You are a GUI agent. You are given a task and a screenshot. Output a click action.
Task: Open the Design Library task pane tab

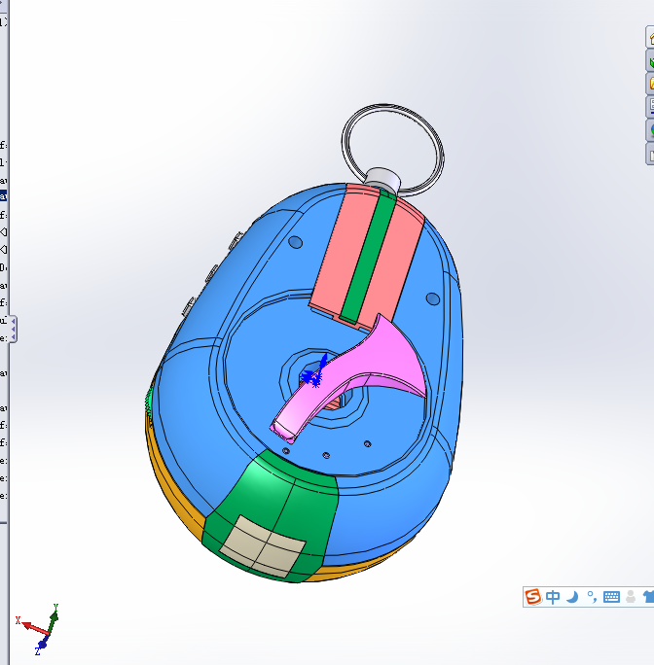tap(650, 60)
